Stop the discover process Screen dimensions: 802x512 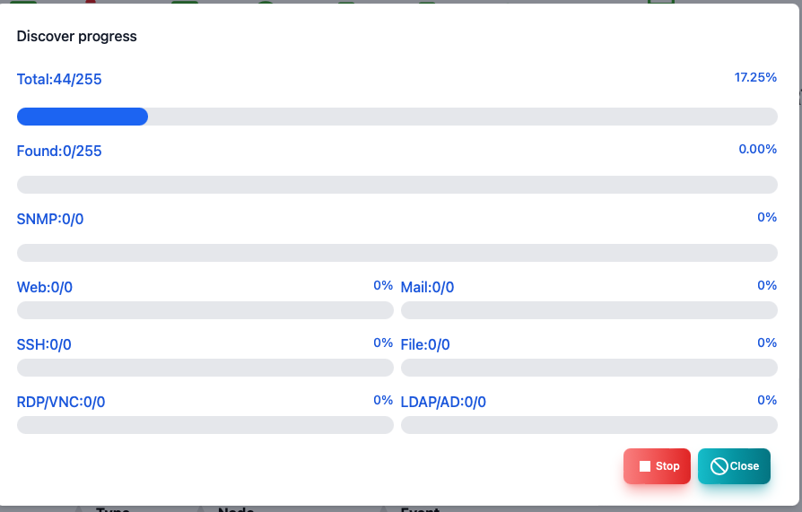click(657, 466)
